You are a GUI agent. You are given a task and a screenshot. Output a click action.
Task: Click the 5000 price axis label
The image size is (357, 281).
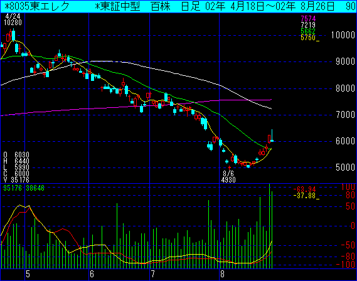tap(345, 167)
